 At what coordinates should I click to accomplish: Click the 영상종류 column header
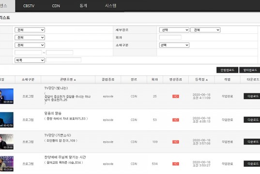coord(176,79)
